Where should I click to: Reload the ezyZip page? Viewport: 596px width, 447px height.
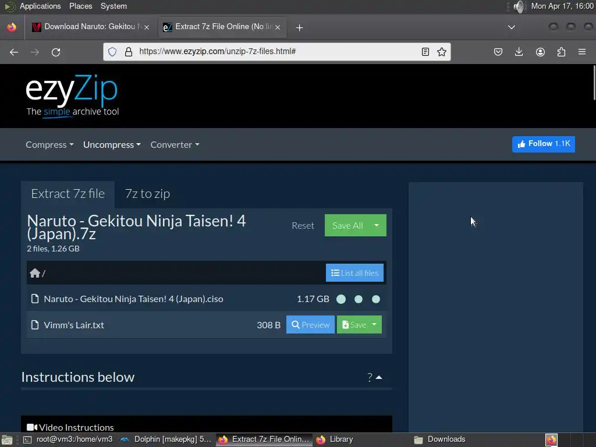pos(56,52)
